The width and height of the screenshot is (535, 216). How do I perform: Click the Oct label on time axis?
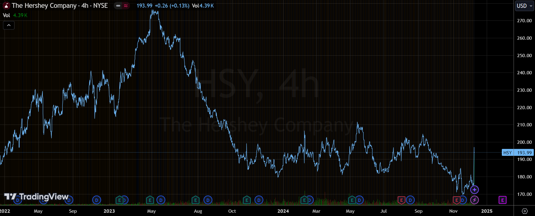tap(232, 211)
